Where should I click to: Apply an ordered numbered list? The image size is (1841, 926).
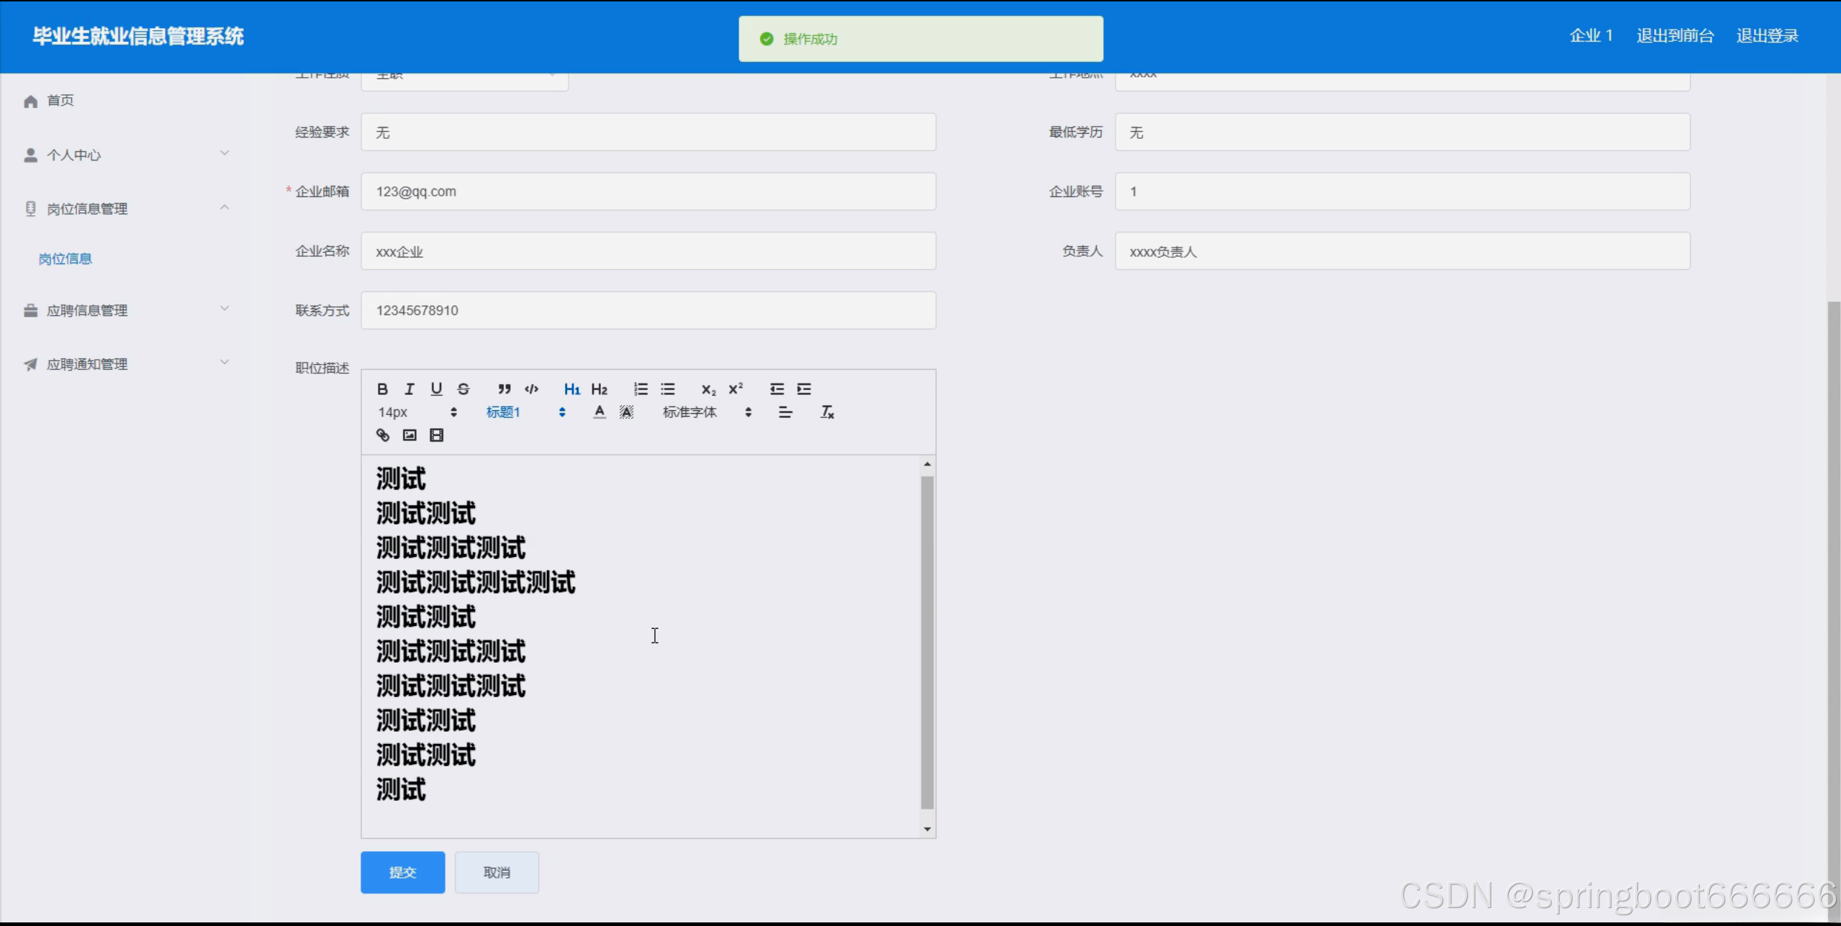click(x=641, y=389)
